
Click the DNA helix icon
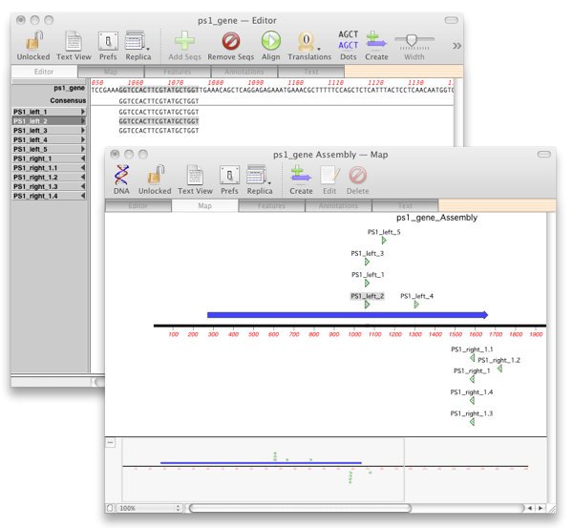coord(121,175)
